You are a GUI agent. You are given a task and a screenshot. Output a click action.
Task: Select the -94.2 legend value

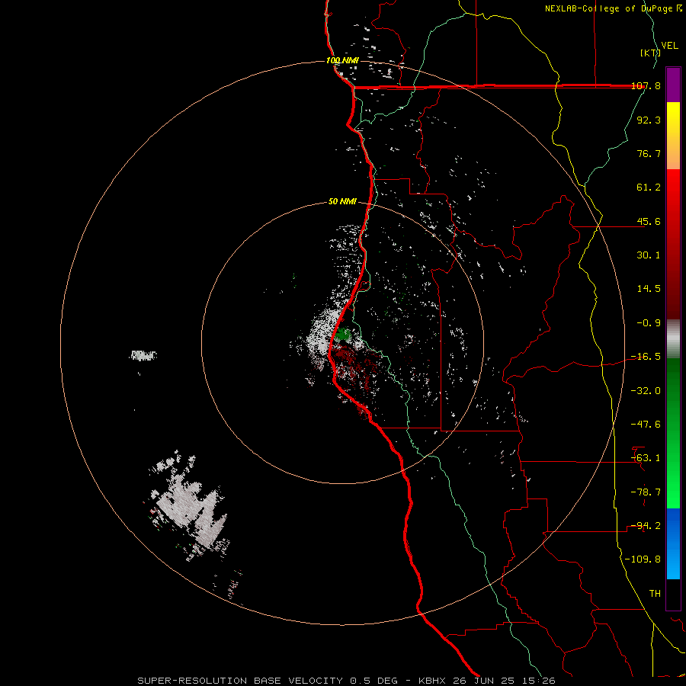(x=646, y=526)
